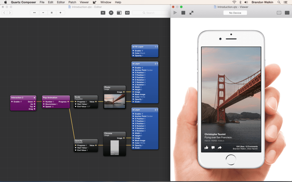Open the Patch menu

(x=72, y=2)
